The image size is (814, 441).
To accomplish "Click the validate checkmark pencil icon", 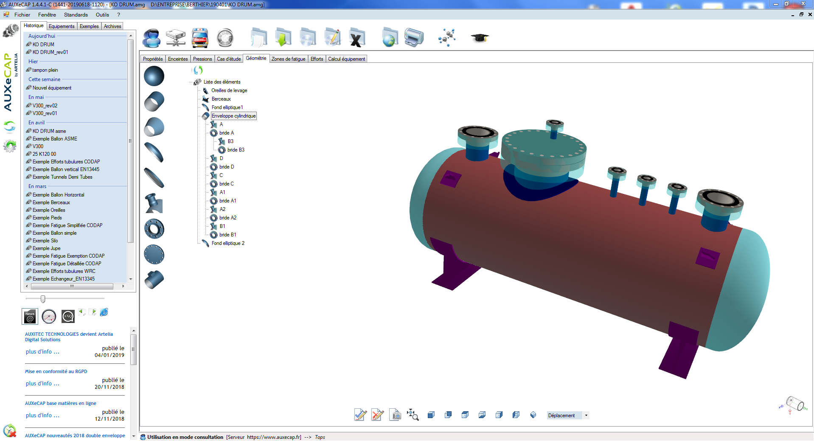I will point(360,415).
